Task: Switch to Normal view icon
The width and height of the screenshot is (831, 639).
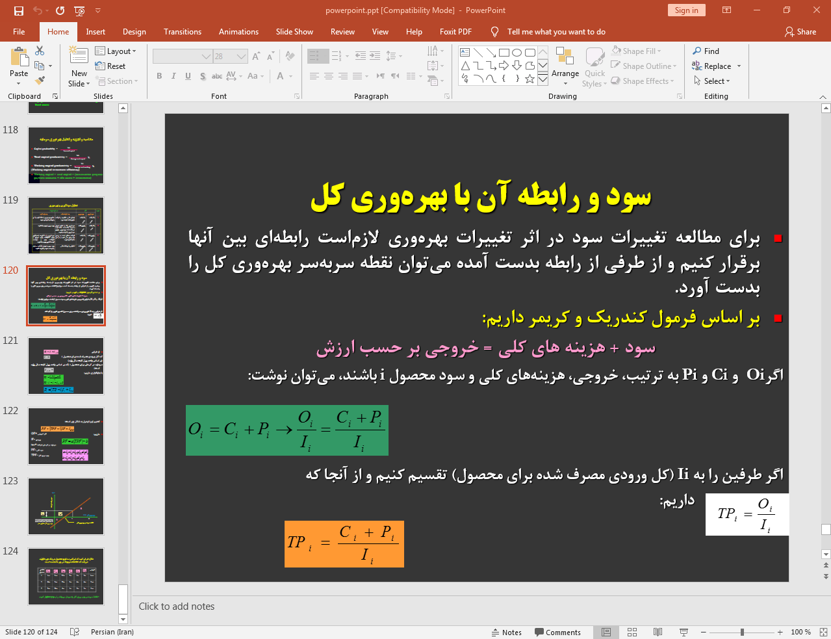Action: [606, 632]
